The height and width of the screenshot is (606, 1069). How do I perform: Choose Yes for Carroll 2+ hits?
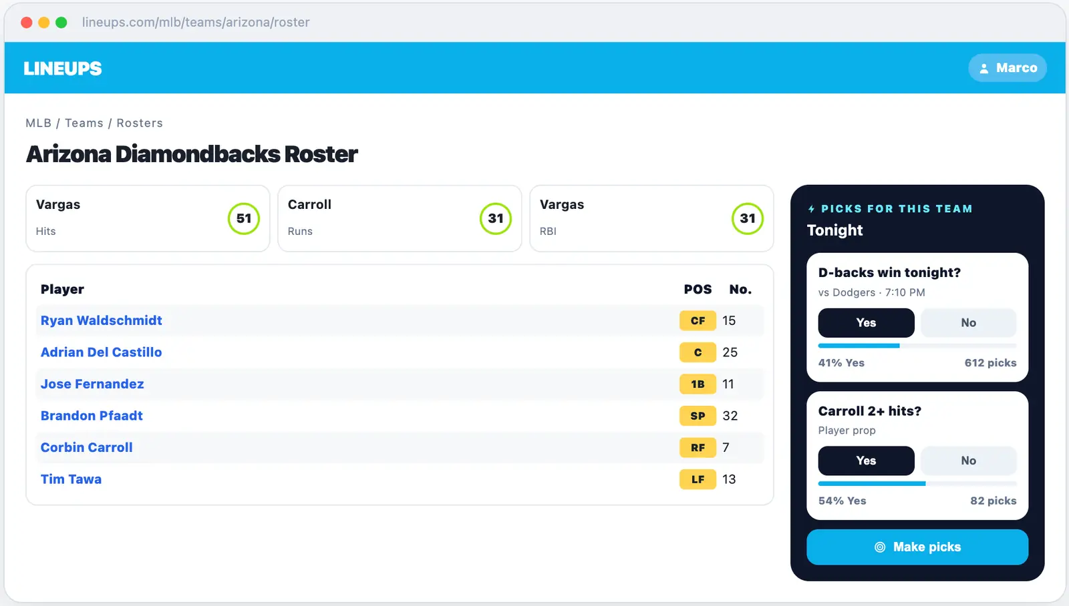point(866,461)
